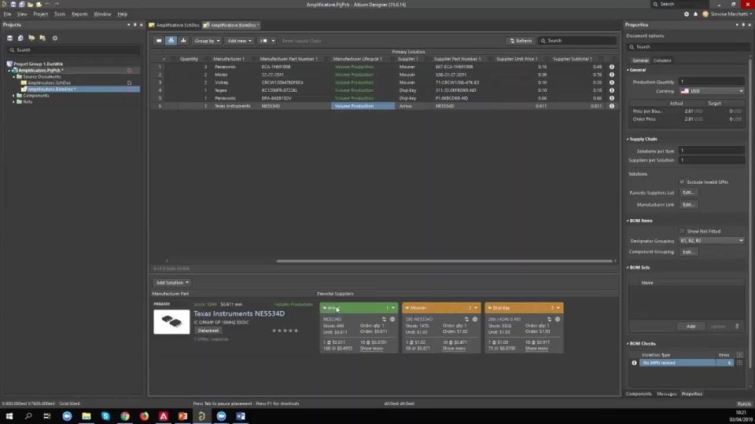This screenshot has height=424, width=755.
Task: Open File Explorer from taskbar
Action: (87, 416)
